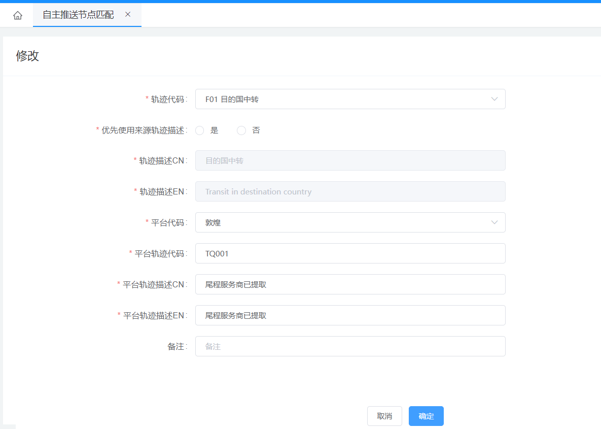Click the 平台轨迹描述EN input
This screenshot has width=601, height=429.
tap(350, 315)
